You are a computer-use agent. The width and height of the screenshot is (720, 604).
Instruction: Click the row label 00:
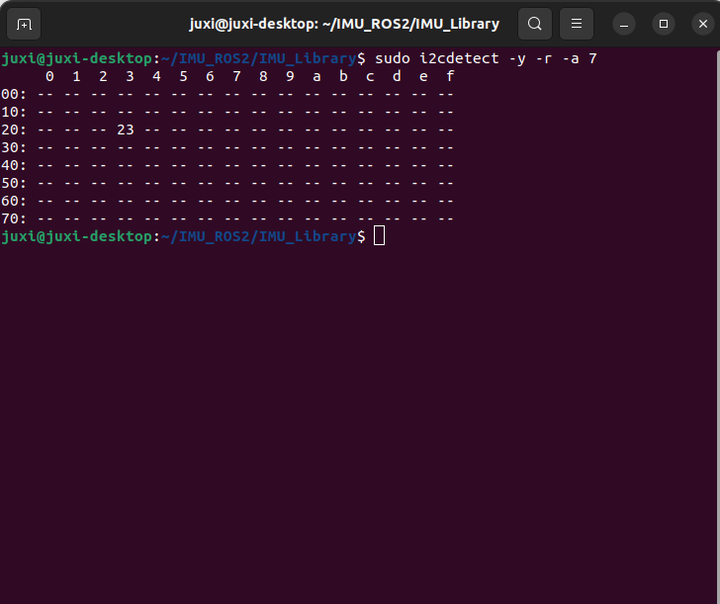click(x=14, y=95)
